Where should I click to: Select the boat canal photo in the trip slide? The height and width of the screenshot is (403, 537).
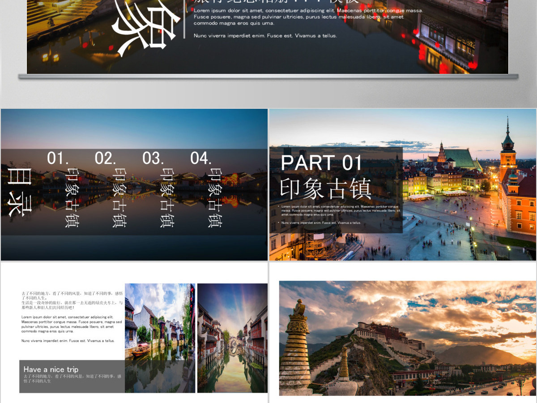[x=160, y=338]
